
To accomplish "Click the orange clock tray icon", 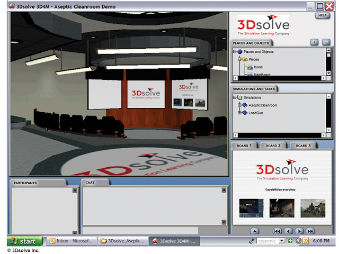I will point(306,241).
